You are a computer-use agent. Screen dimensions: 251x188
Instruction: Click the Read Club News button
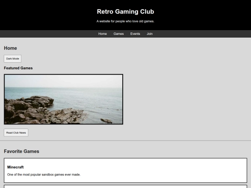coord(16,133)
